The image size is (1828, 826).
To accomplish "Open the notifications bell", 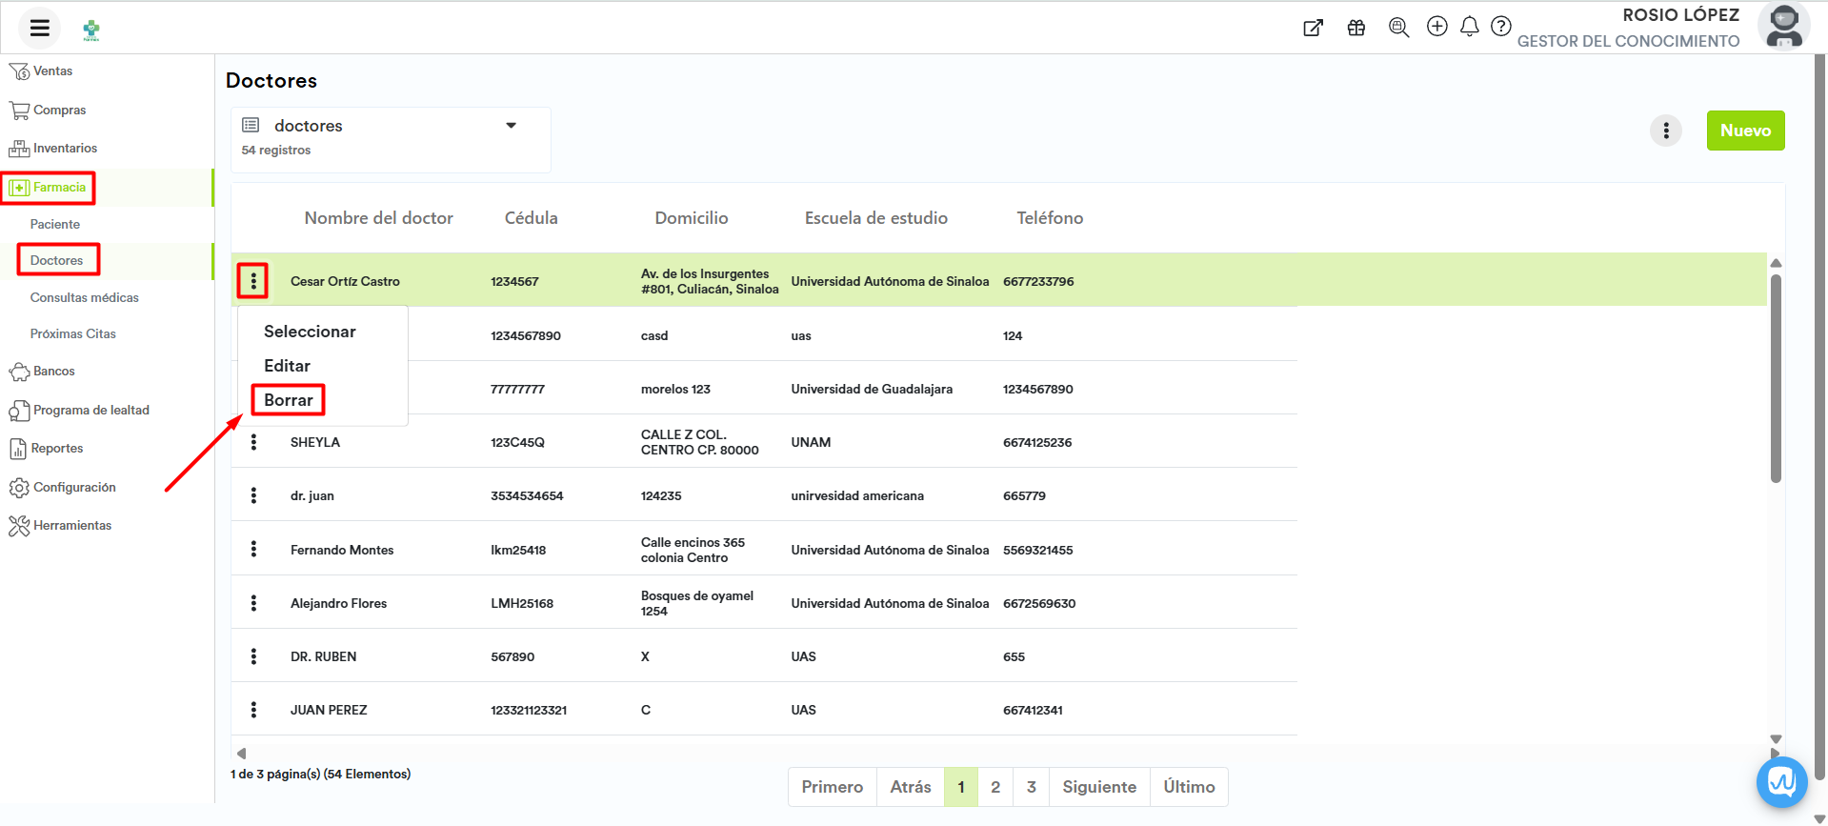I will click(x=1469, y=27).
